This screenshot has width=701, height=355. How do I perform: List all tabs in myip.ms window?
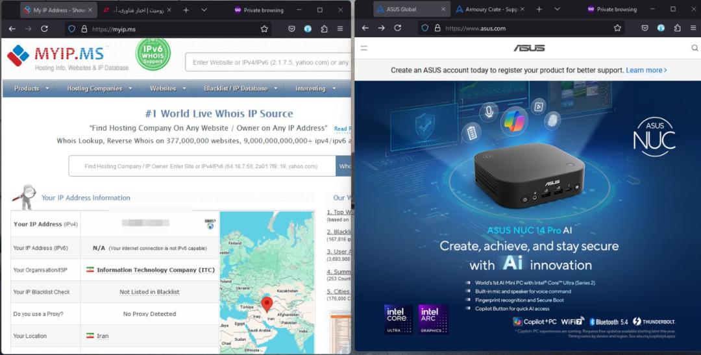tap(204, 10)
